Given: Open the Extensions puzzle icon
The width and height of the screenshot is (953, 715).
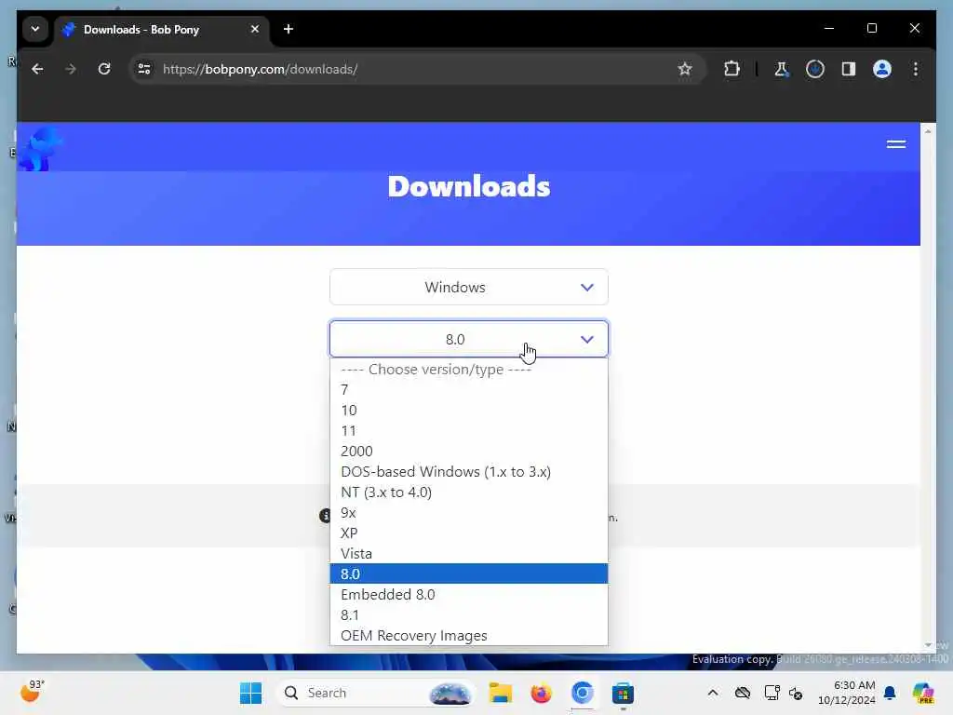Looking at the screenshot, I should (x=732, y=69).
